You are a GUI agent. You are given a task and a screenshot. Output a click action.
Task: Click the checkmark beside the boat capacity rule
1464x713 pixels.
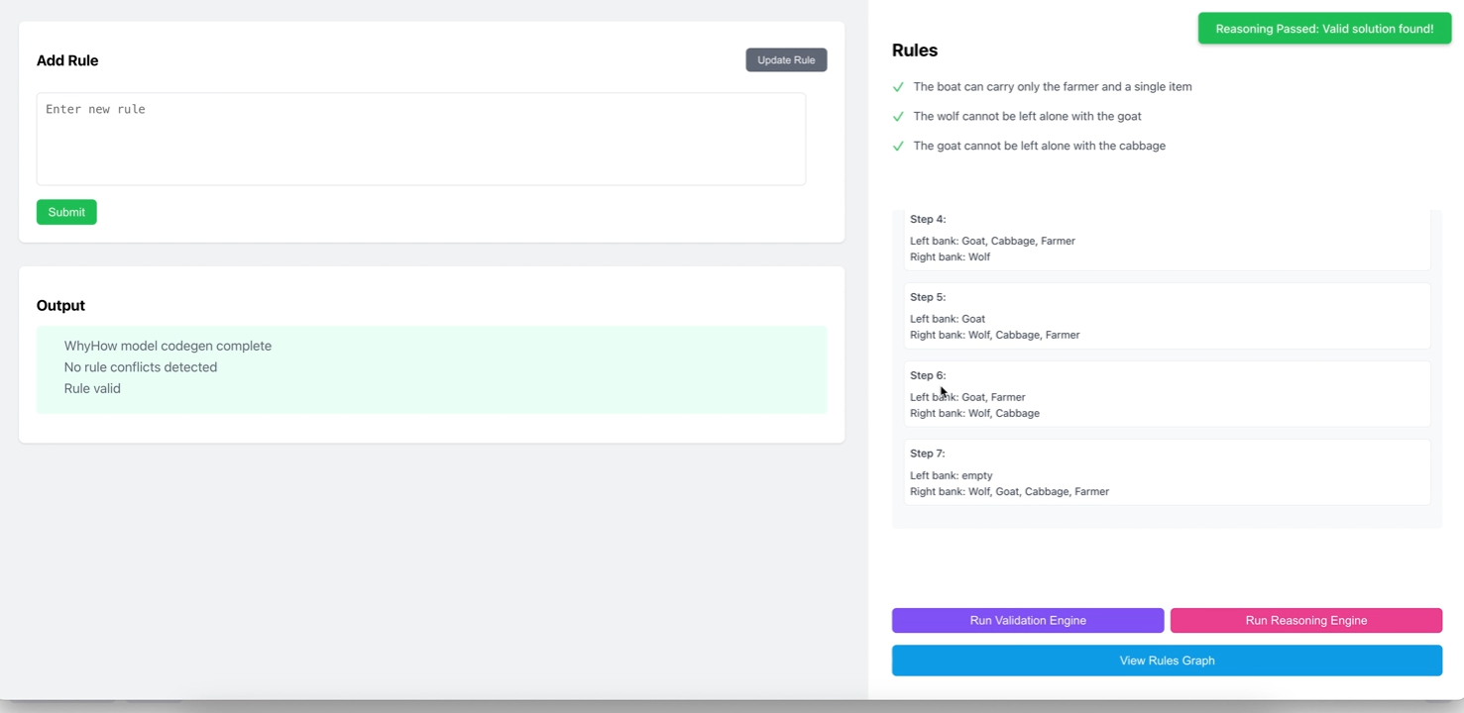click(x=898, y=87)
